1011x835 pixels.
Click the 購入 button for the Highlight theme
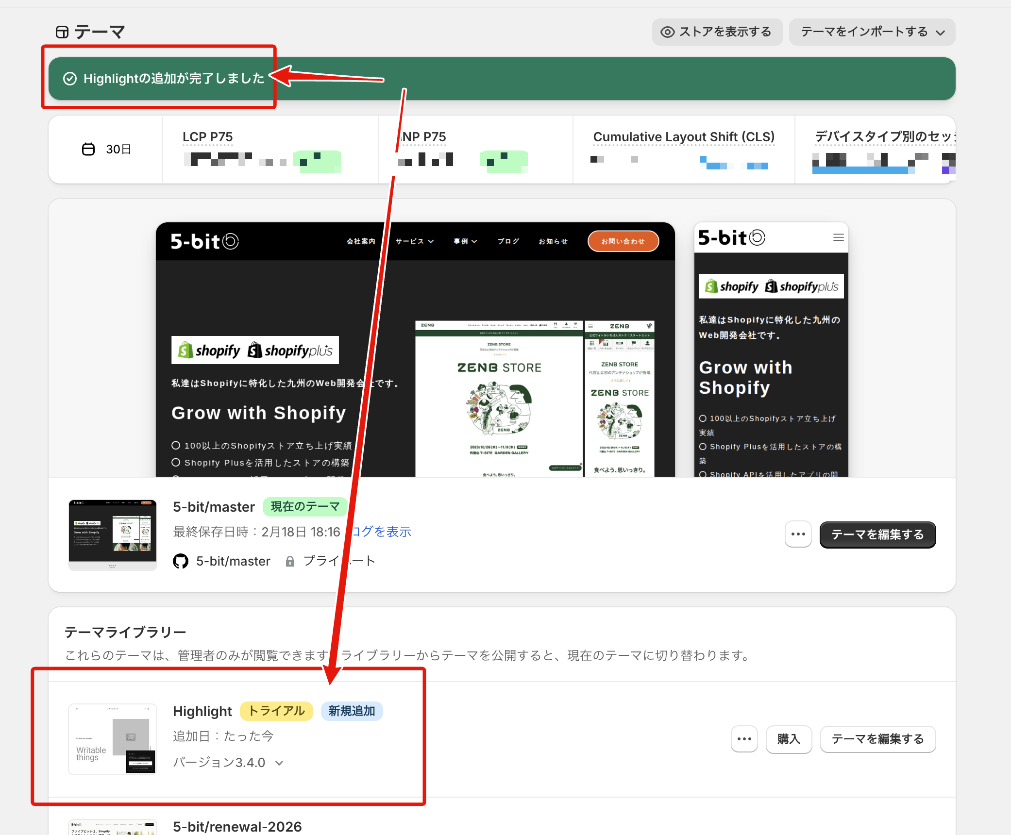coord(788,739)
